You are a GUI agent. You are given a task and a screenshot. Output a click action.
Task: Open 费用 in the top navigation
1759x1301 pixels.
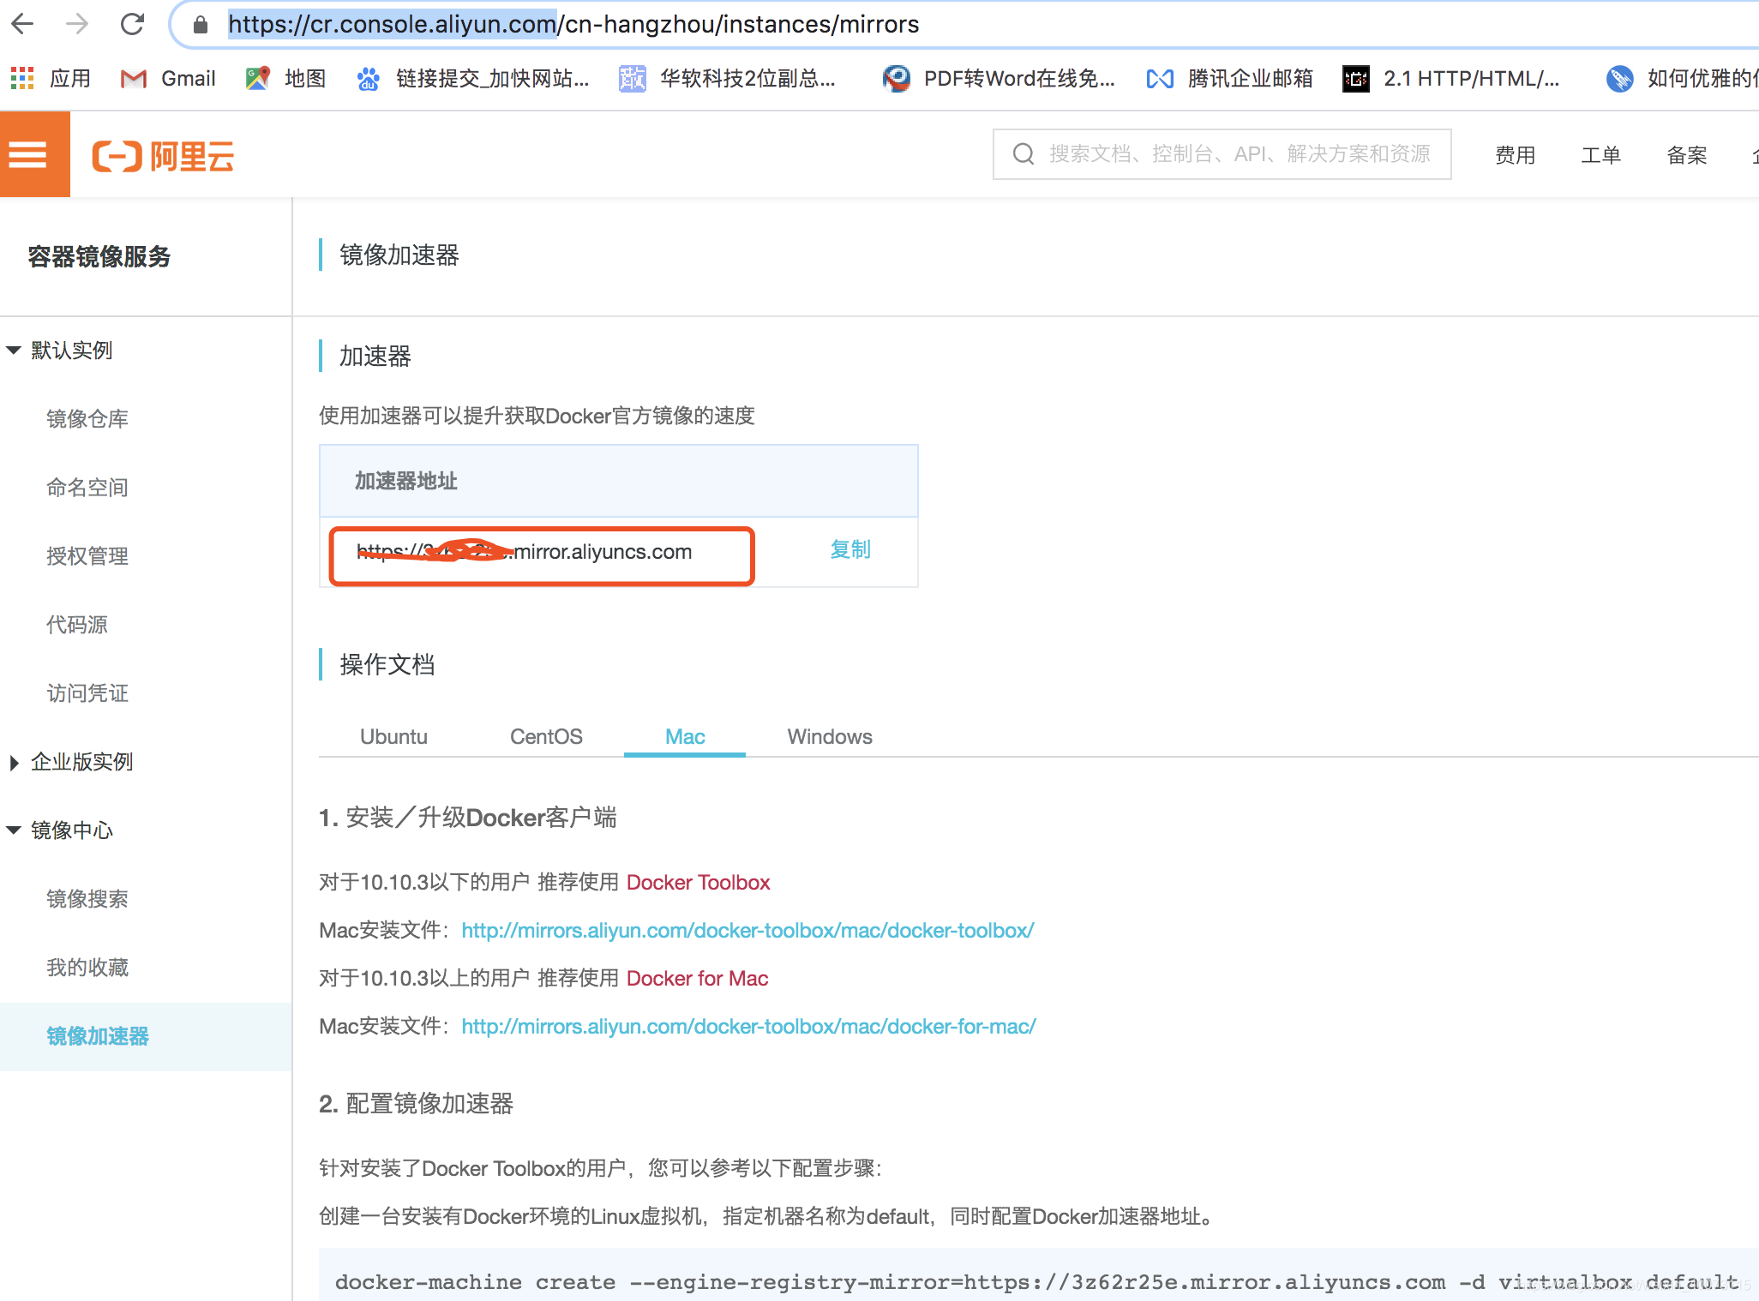click(1515, 155)
